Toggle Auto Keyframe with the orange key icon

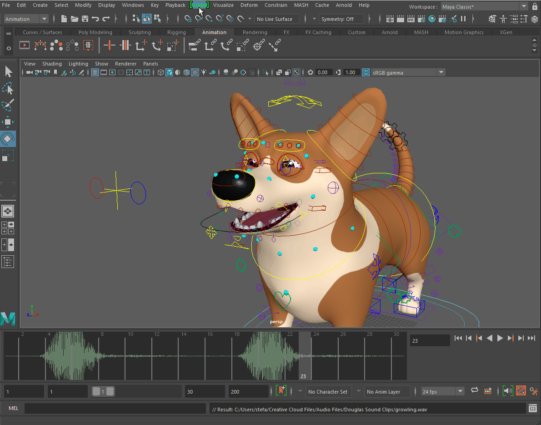pos(521,390)
